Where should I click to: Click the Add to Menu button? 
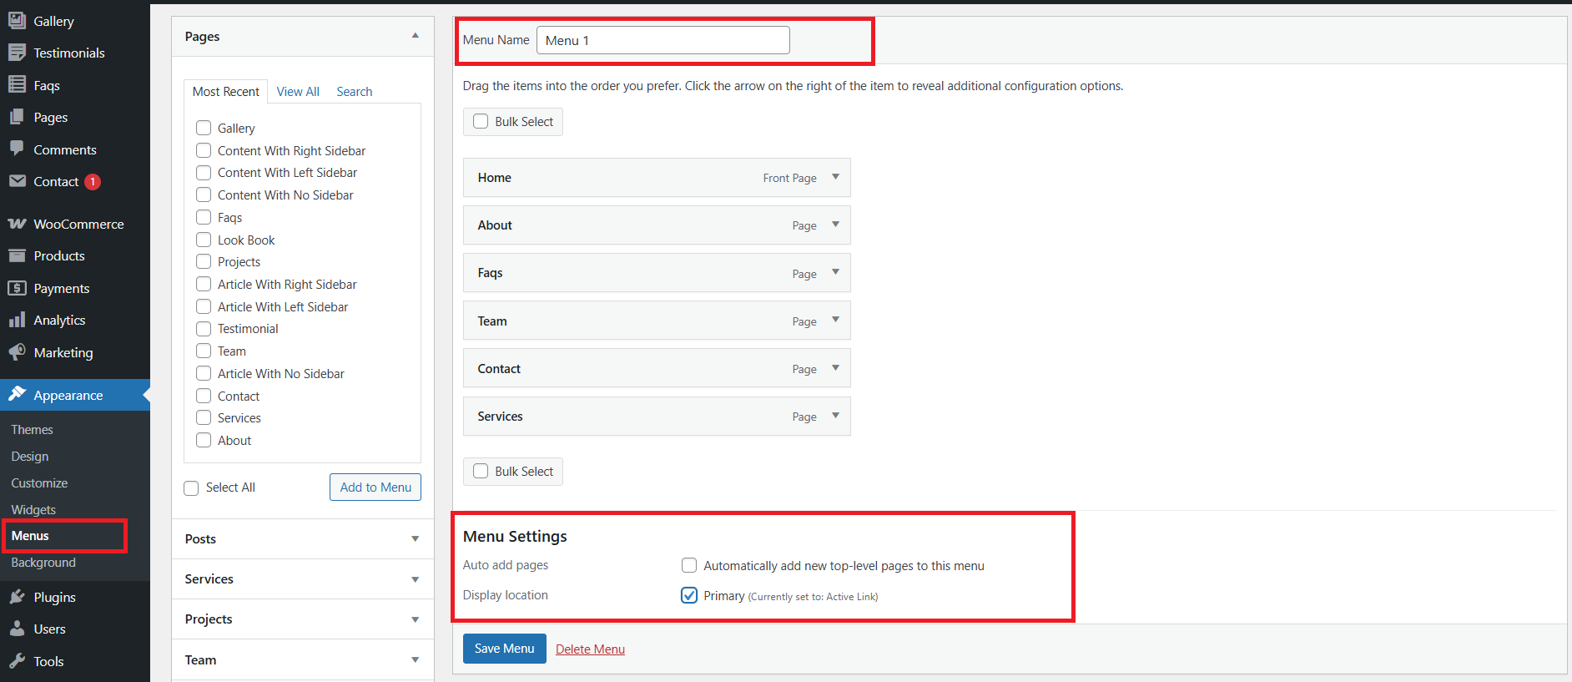375,488
